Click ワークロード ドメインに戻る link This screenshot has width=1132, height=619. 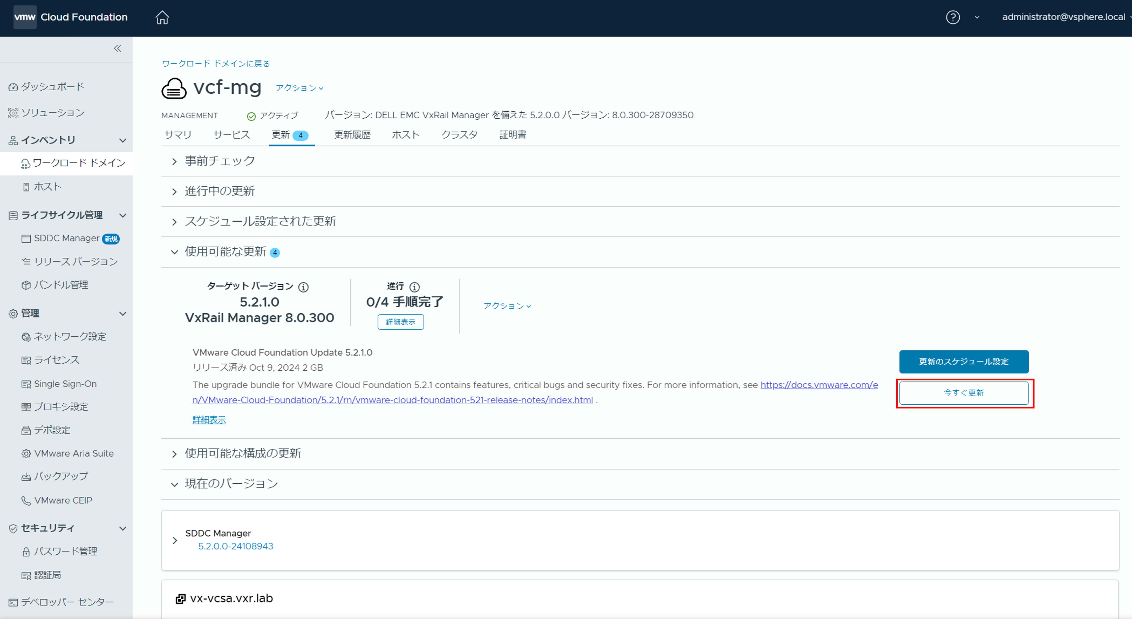[x=216, y=64]
